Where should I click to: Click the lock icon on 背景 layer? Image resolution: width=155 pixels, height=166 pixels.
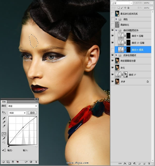click(148, 81)
